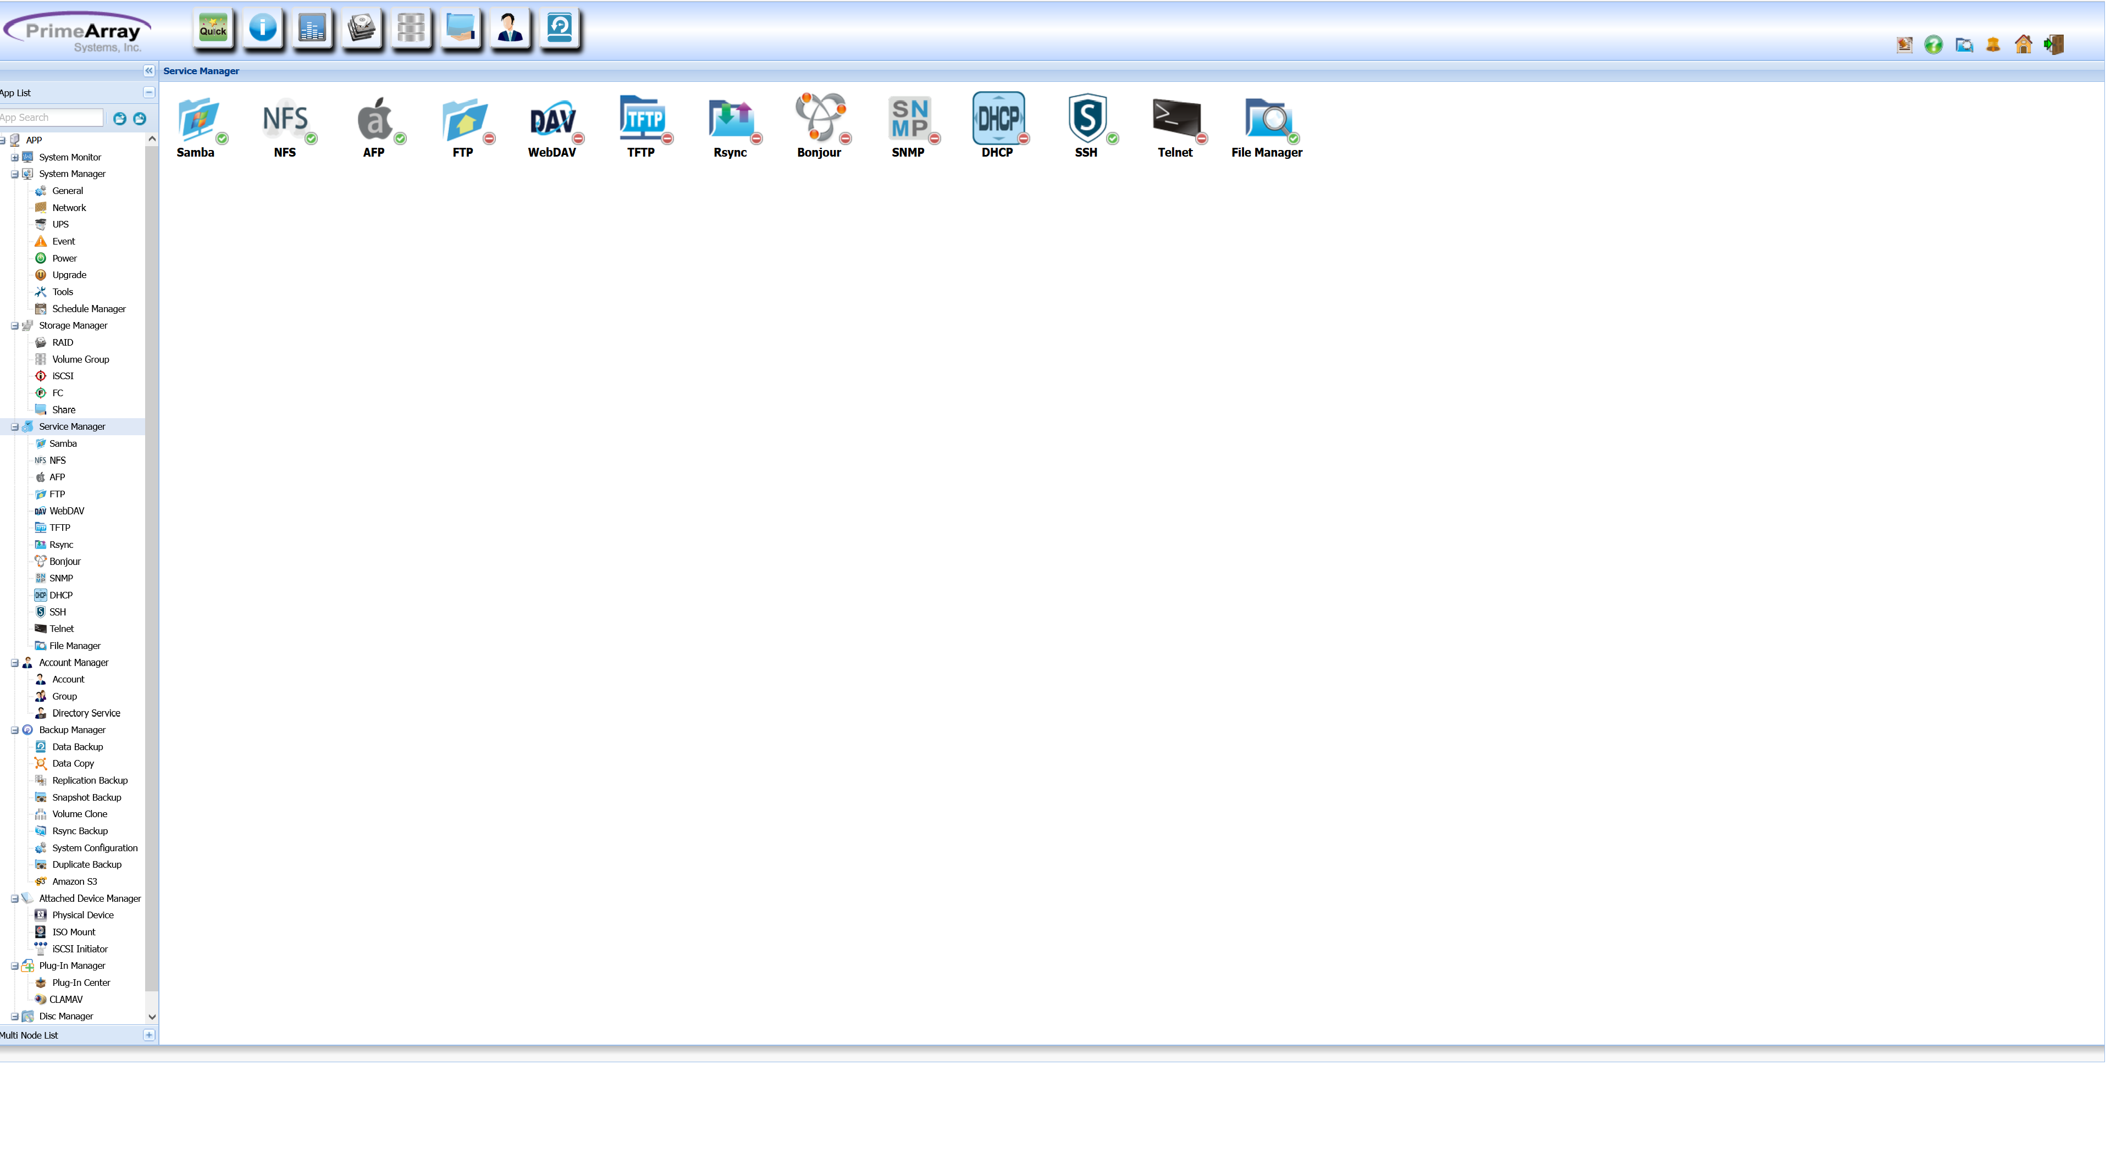Select Directory Service in the tree

pyautogui.click(x=86, y=714)
